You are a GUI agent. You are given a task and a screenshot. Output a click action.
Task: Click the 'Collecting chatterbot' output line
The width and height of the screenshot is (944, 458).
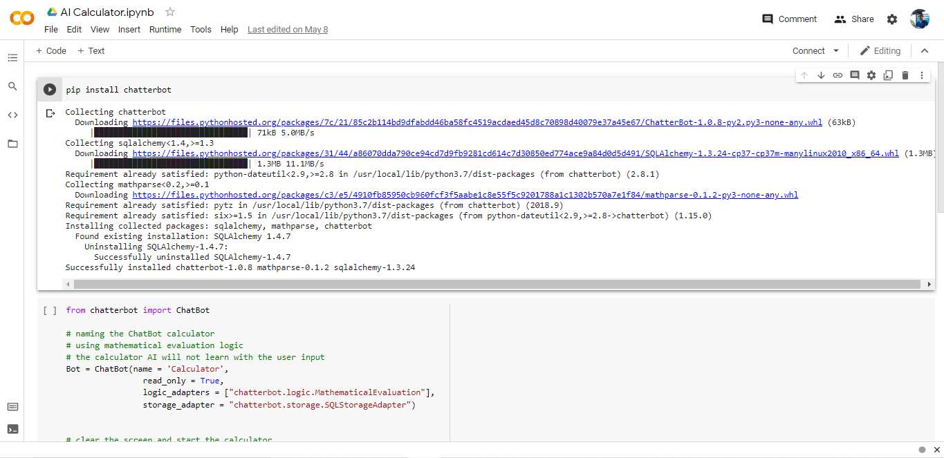[115, 112]
